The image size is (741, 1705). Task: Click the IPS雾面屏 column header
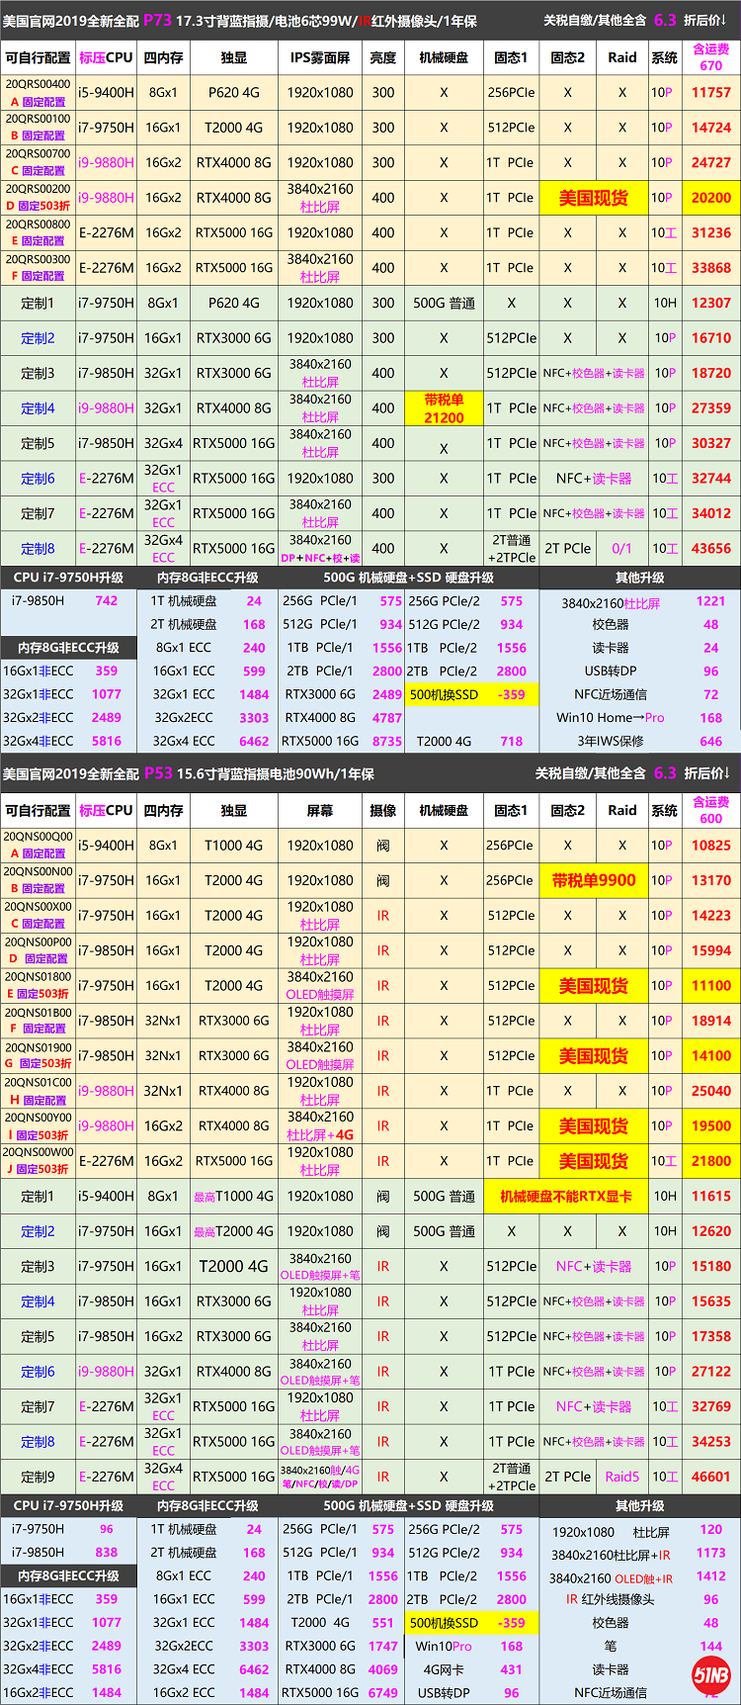pyautogui.click(x=319, y=57)
